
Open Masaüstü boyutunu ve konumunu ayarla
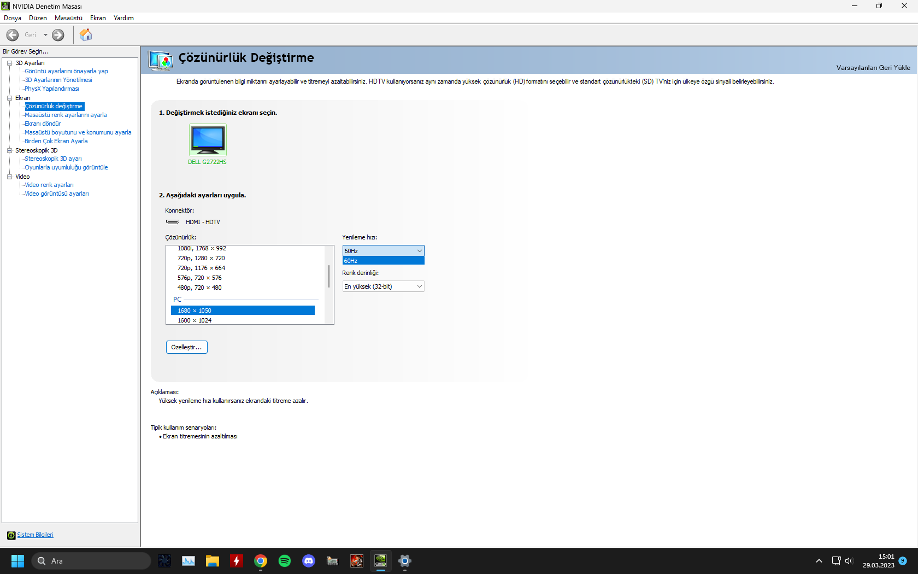click(x=78, y=132)
